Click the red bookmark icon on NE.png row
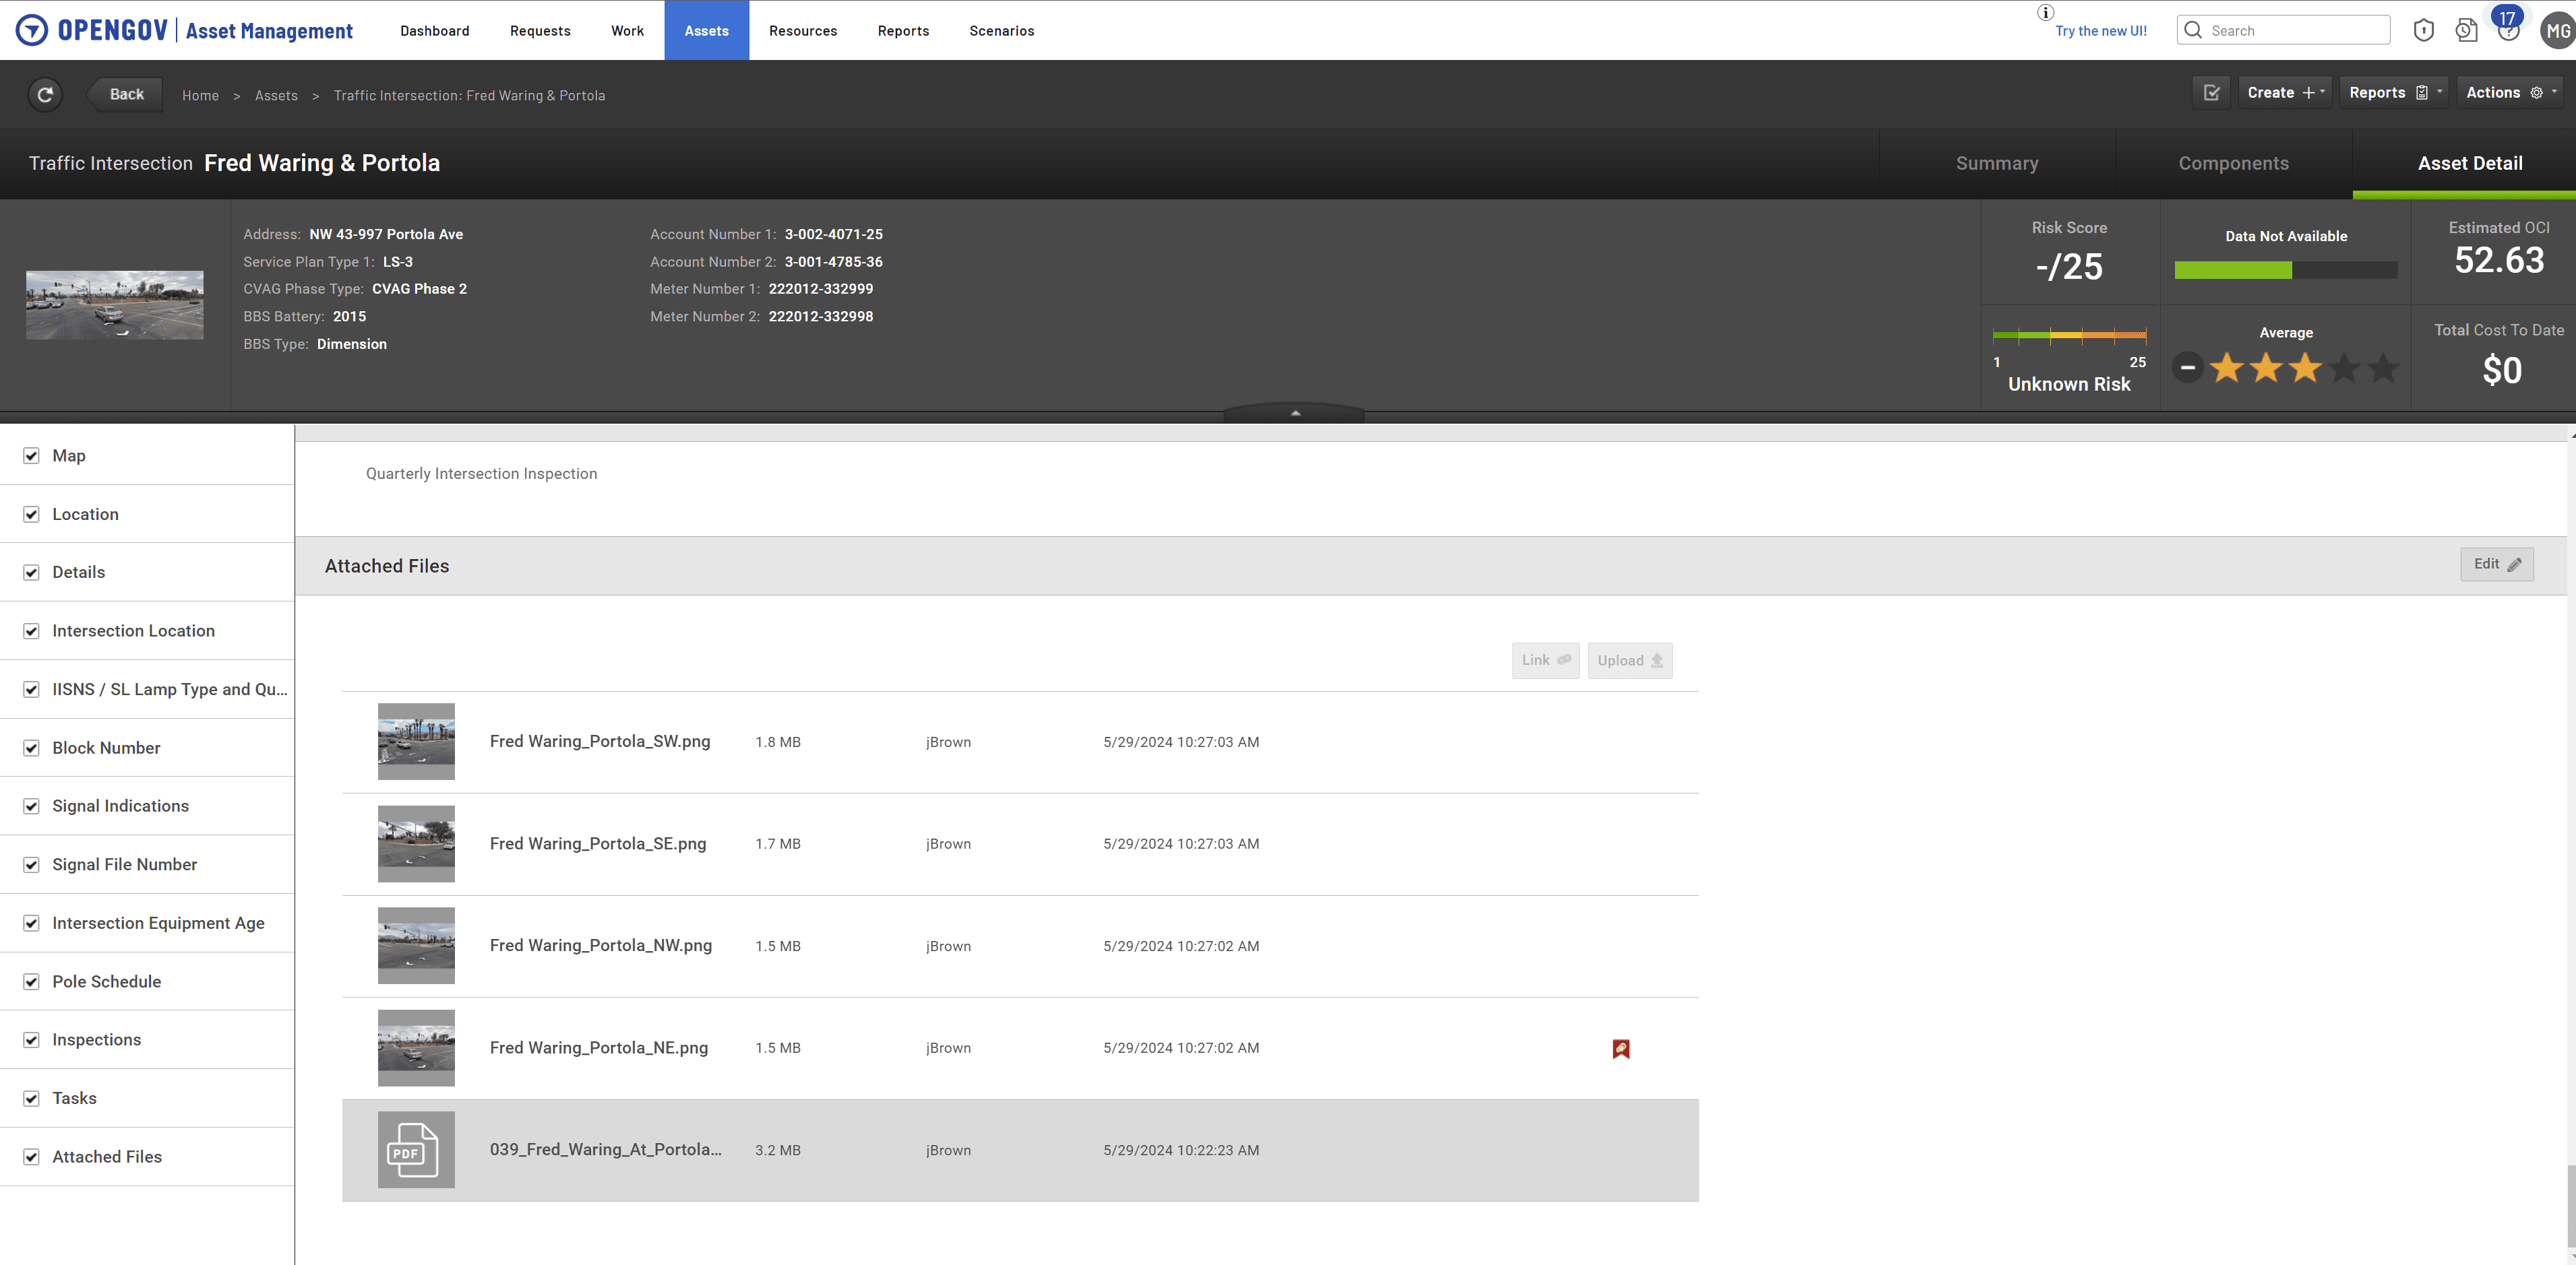Screen dimensions: 2576x1265 1621,1048
